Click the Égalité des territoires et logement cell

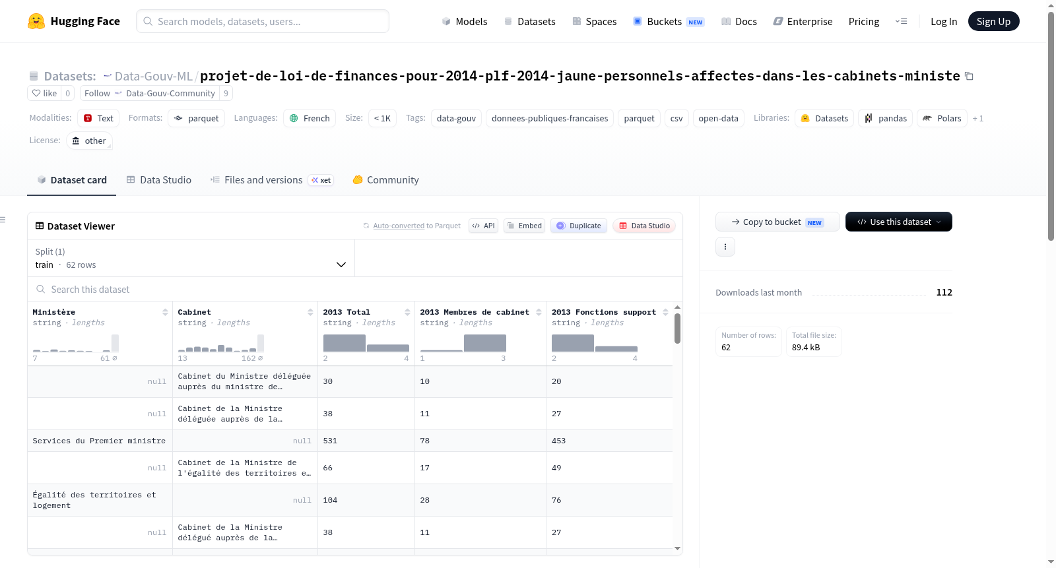tap(100, 500)
